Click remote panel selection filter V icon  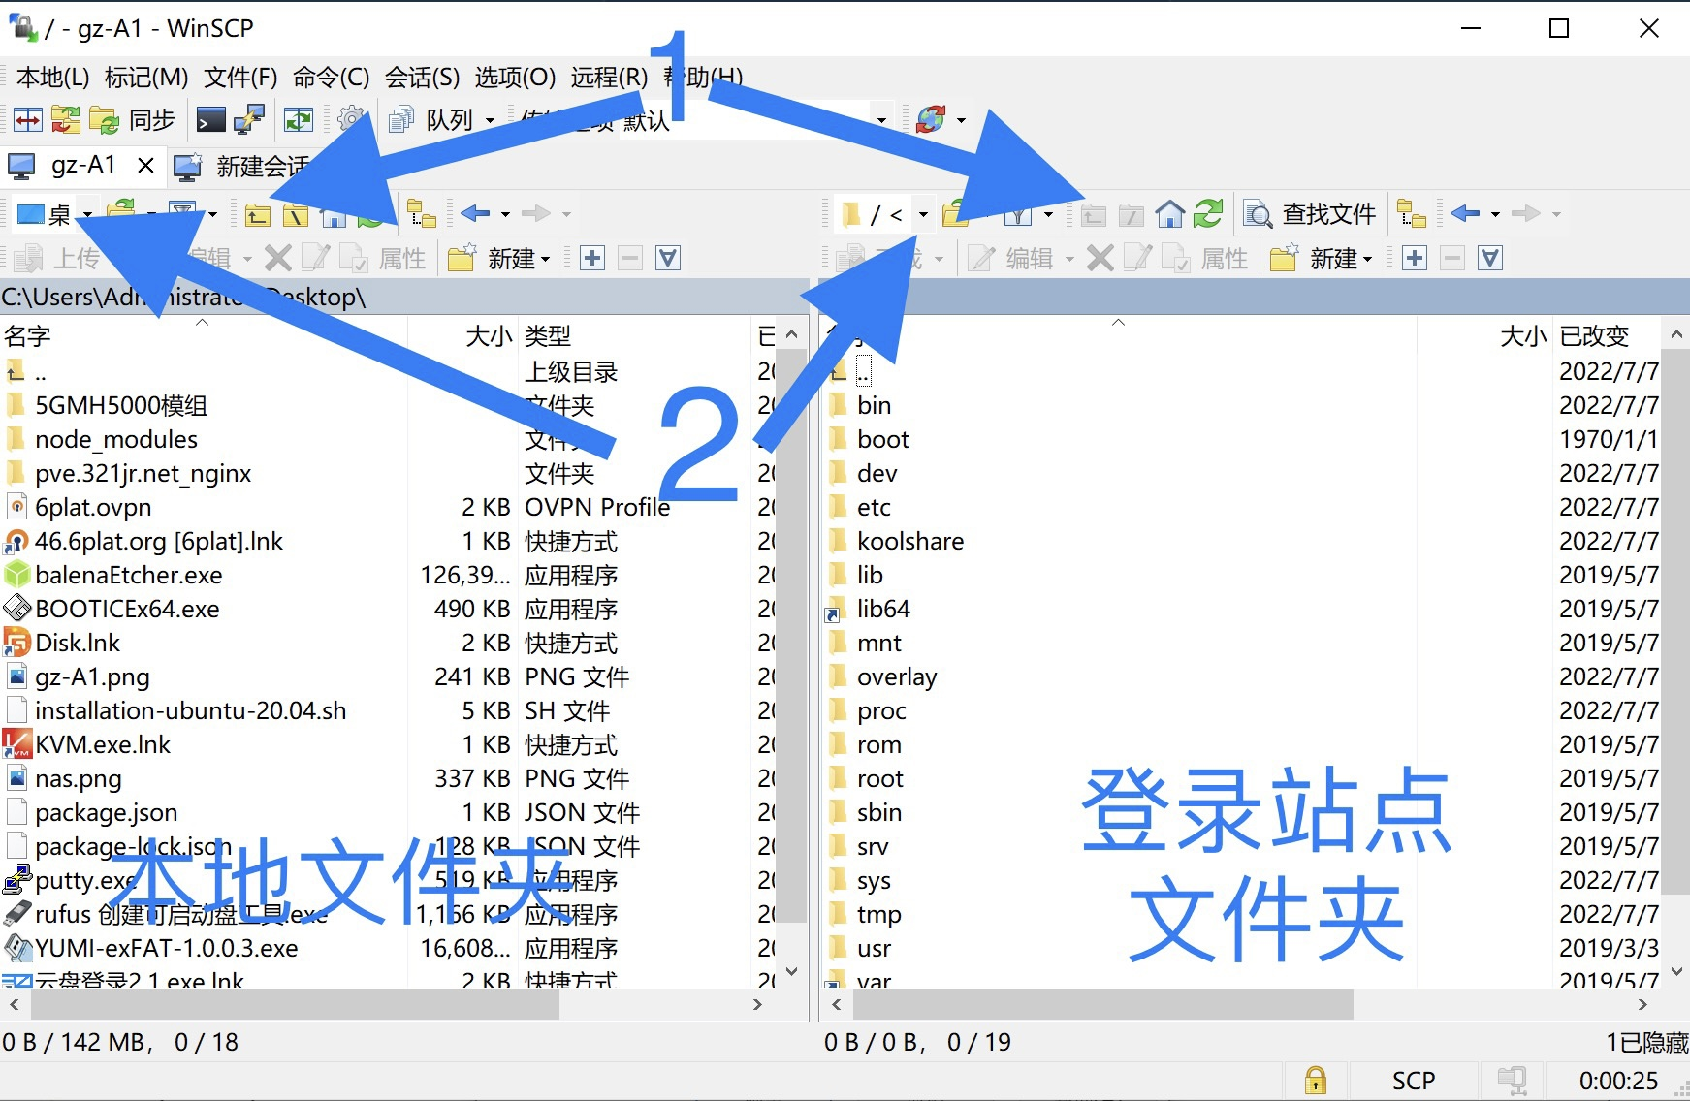point(1490,258)
